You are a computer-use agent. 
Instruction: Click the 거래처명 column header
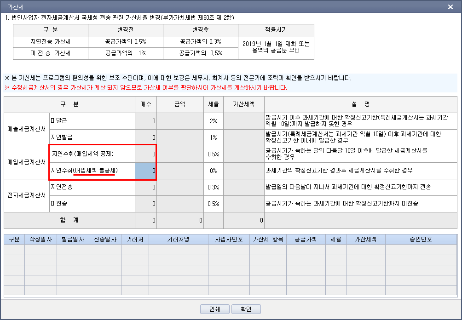[179, 240]
